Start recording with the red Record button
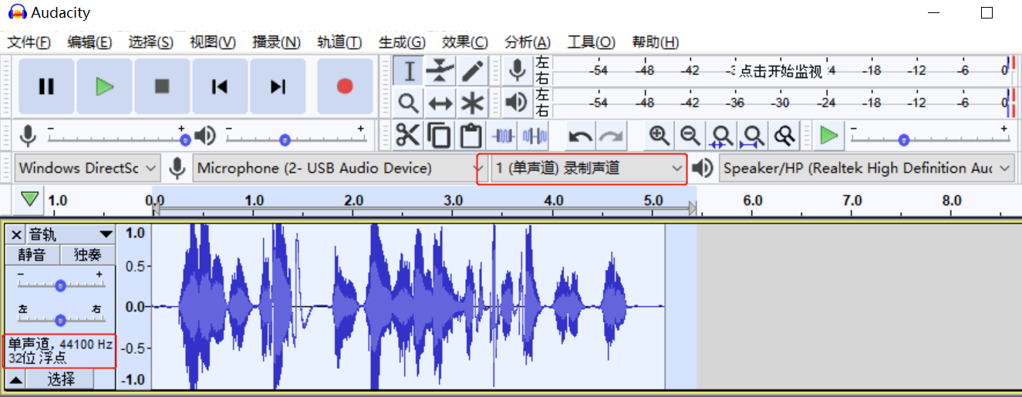 pos(345,86)
